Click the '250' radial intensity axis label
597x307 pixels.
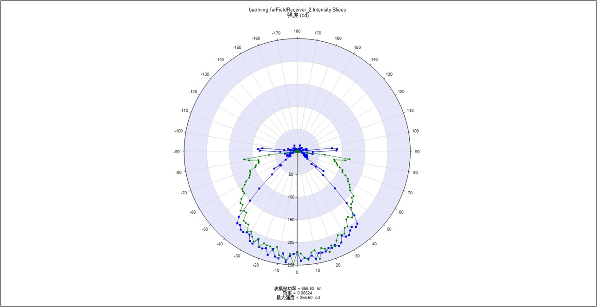click(290, 265)
